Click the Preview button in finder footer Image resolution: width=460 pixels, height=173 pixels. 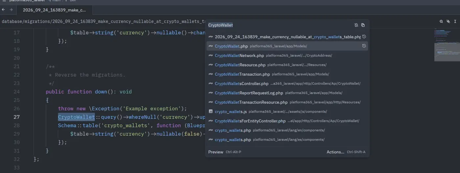click(225, 152)
